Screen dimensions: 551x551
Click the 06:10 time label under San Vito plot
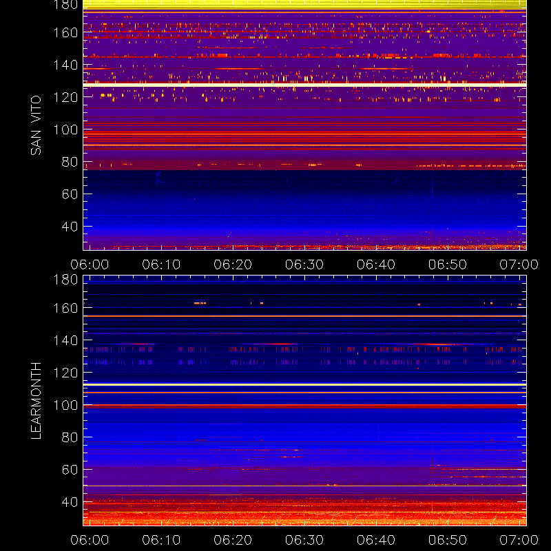point(161,264)
